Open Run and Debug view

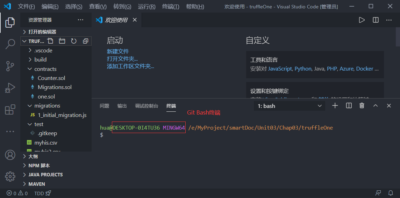(10, 88)
